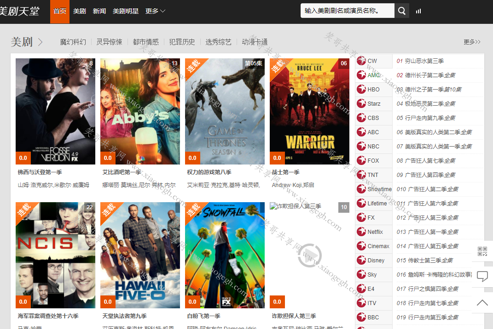Open the Warrior poster thumbnail
This screenshot has height=329, width=493.
pyautogui.click(x=310, y=112)
